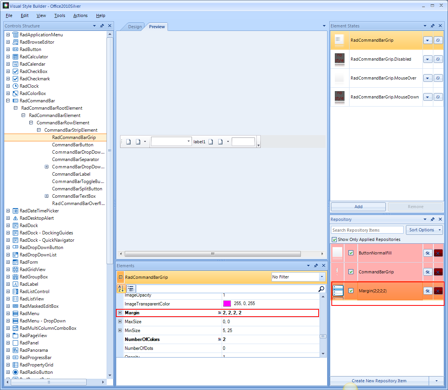Image resolution: width=448 pixels, height=390 pixels.
Task: Open Create New Repository Item arrow menu
Action: 436,381
